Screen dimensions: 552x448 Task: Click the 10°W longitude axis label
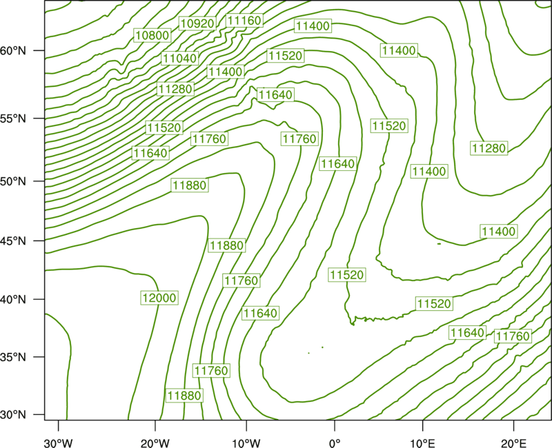246,443
